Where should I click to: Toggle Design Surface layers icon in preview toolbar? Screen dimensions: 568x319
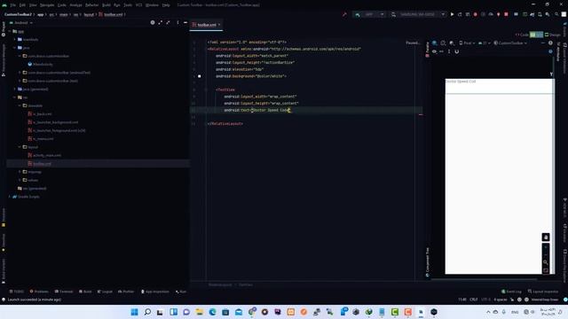pos(434,43)
